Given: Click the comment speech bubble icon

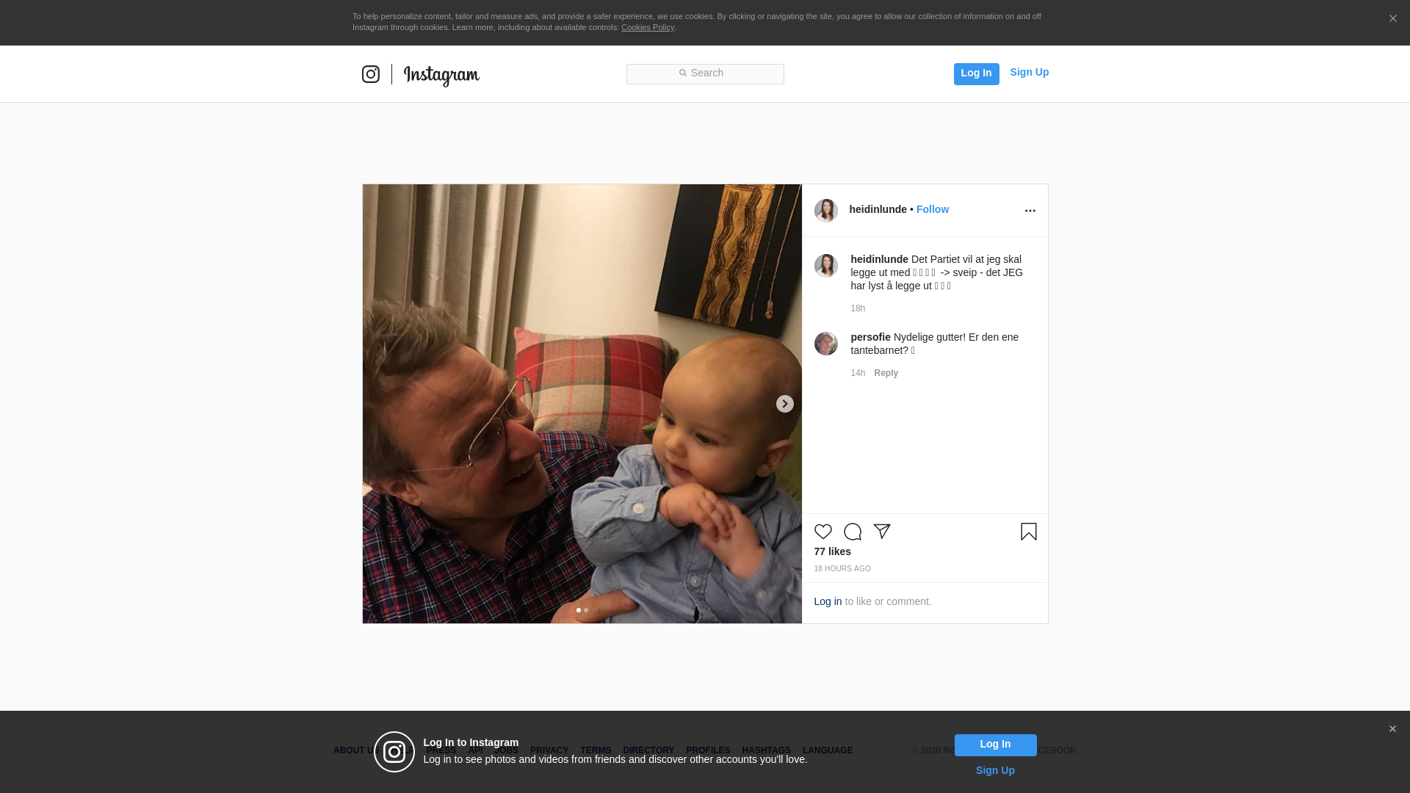Looking at the screenshot, I should pos(853,532).
